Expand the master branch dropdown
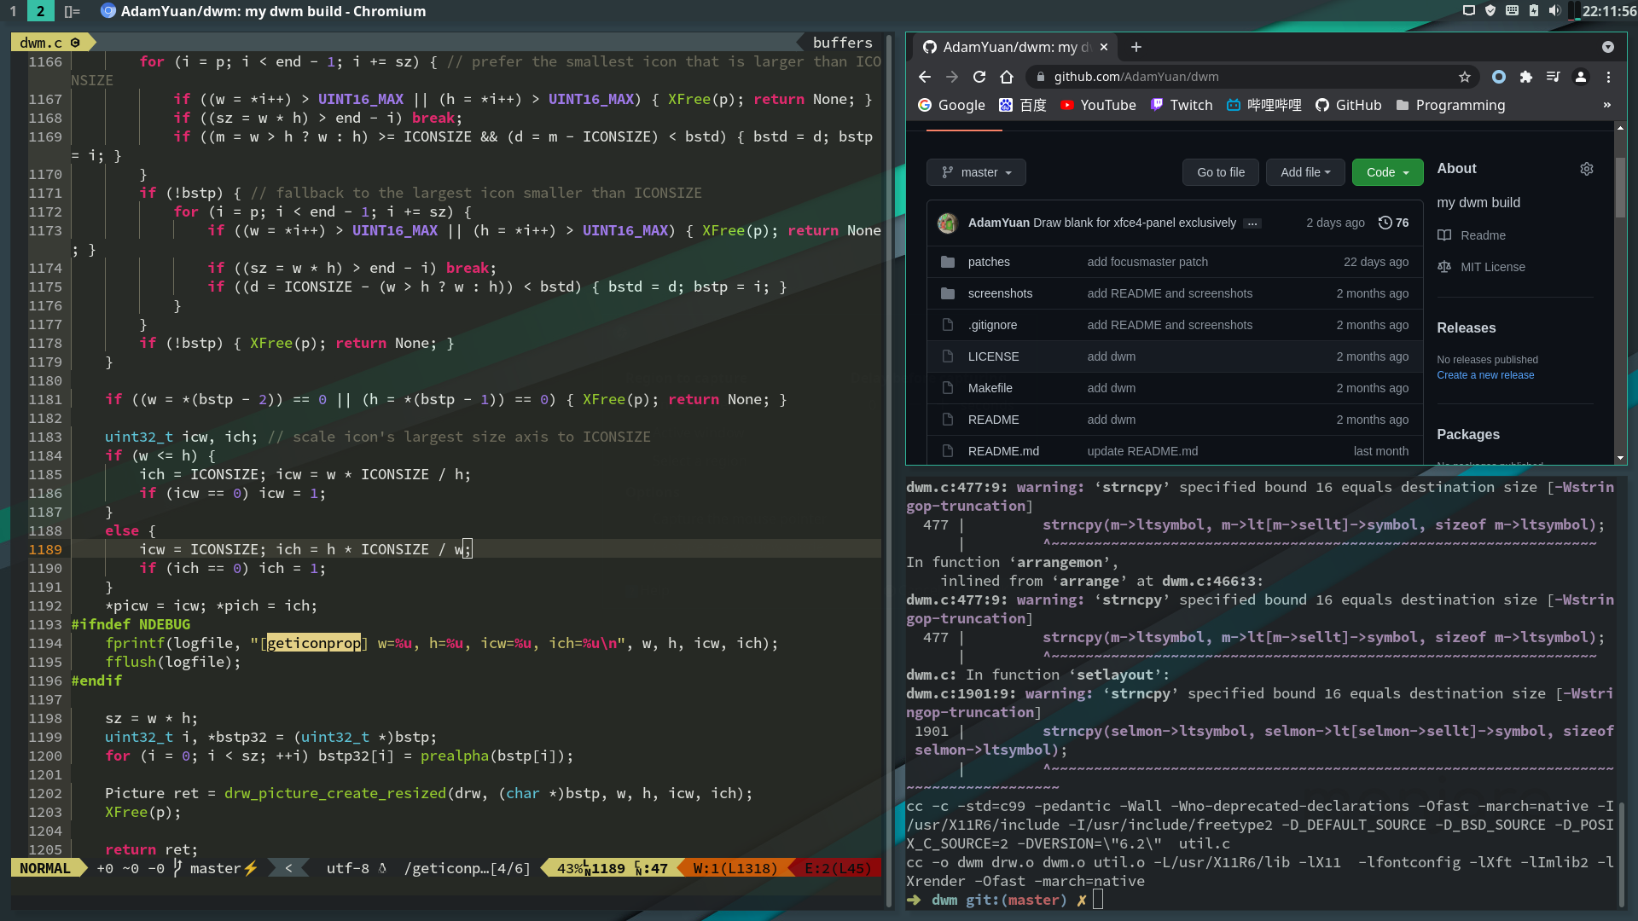Viewport: 1638px width, 921px height. 976,172
